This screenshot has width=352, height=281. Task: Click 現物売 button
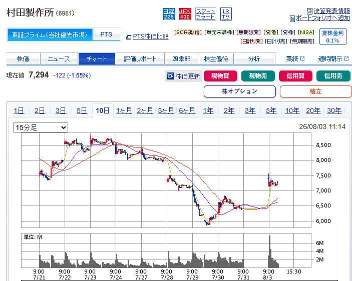click(258, 76)
